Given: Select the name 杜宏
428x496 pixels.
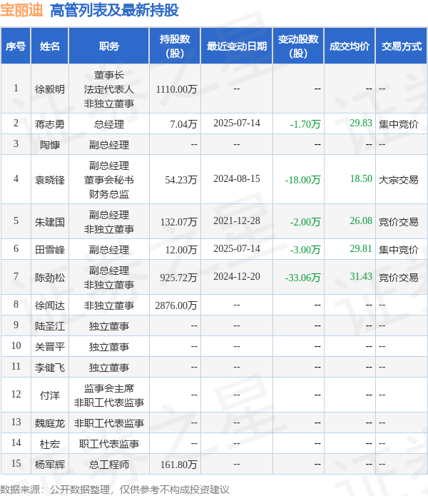Looking at the screenshot, I should point(50,444).
